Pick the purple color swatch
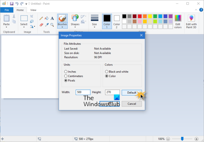This screenshot has height=142, width=204. (171, 16)
